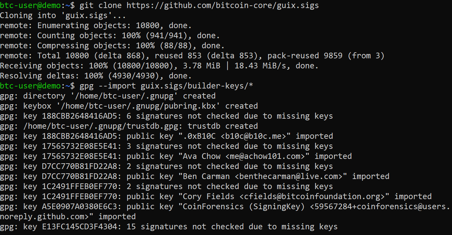
Task: Click the "Ben Carman" key owner name
Action: click(x=206, y=176)
